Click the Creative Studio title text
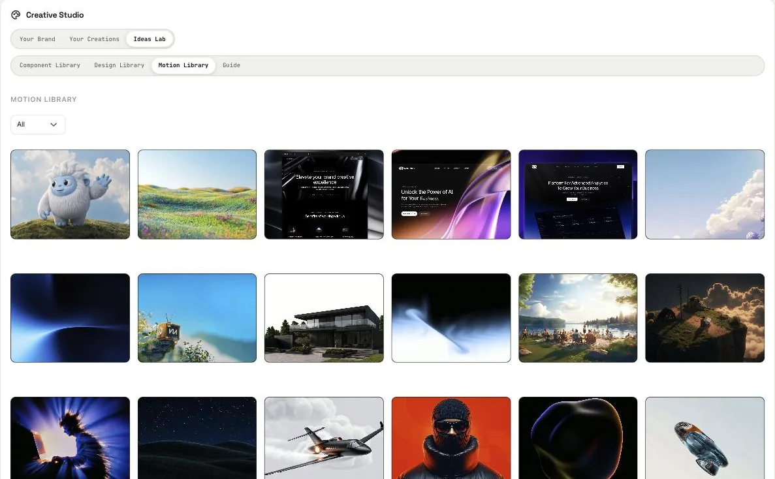 (x=55, y=15)
